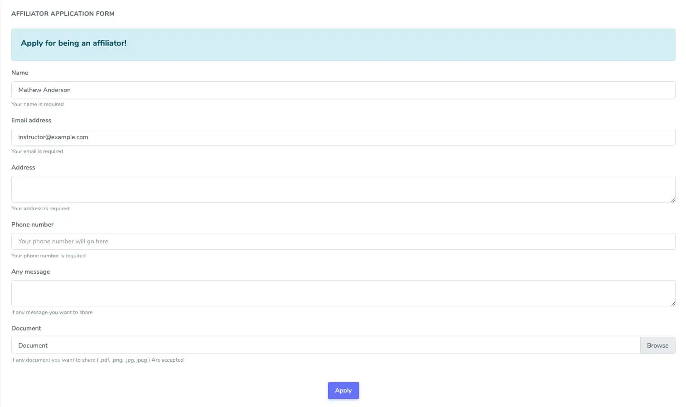The height and width of the screenshot is (407, 686).
Task: Click the "Any message" label
Action: pos(30,271)
